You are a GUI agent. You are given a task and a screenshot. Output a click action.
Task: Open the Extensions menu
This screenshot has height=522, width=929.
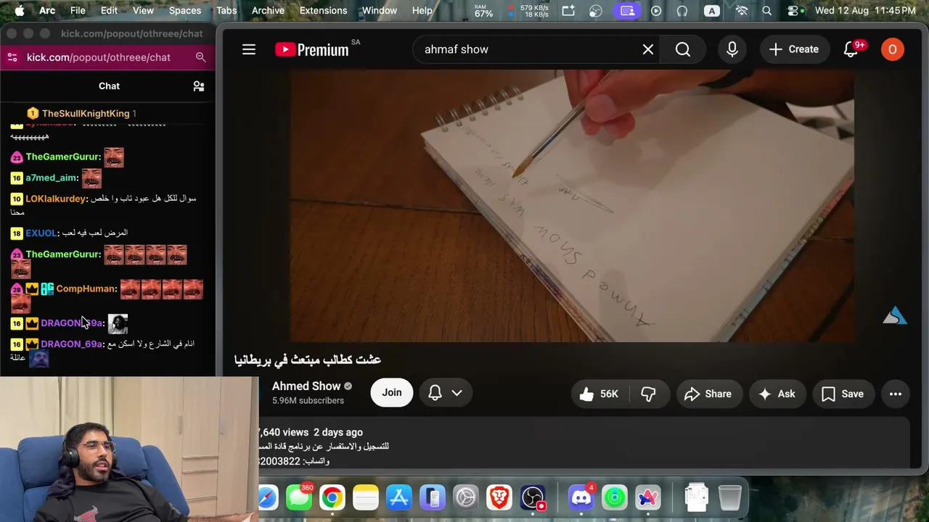323,10
